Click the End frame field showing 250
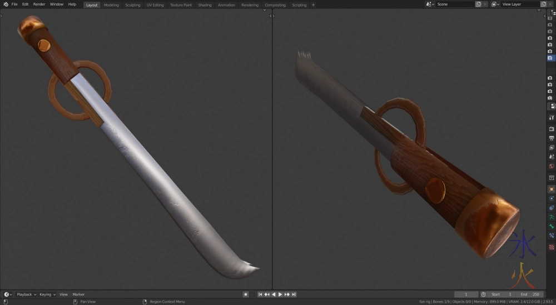This screenshot has width=556, height=305. [530, 294]
